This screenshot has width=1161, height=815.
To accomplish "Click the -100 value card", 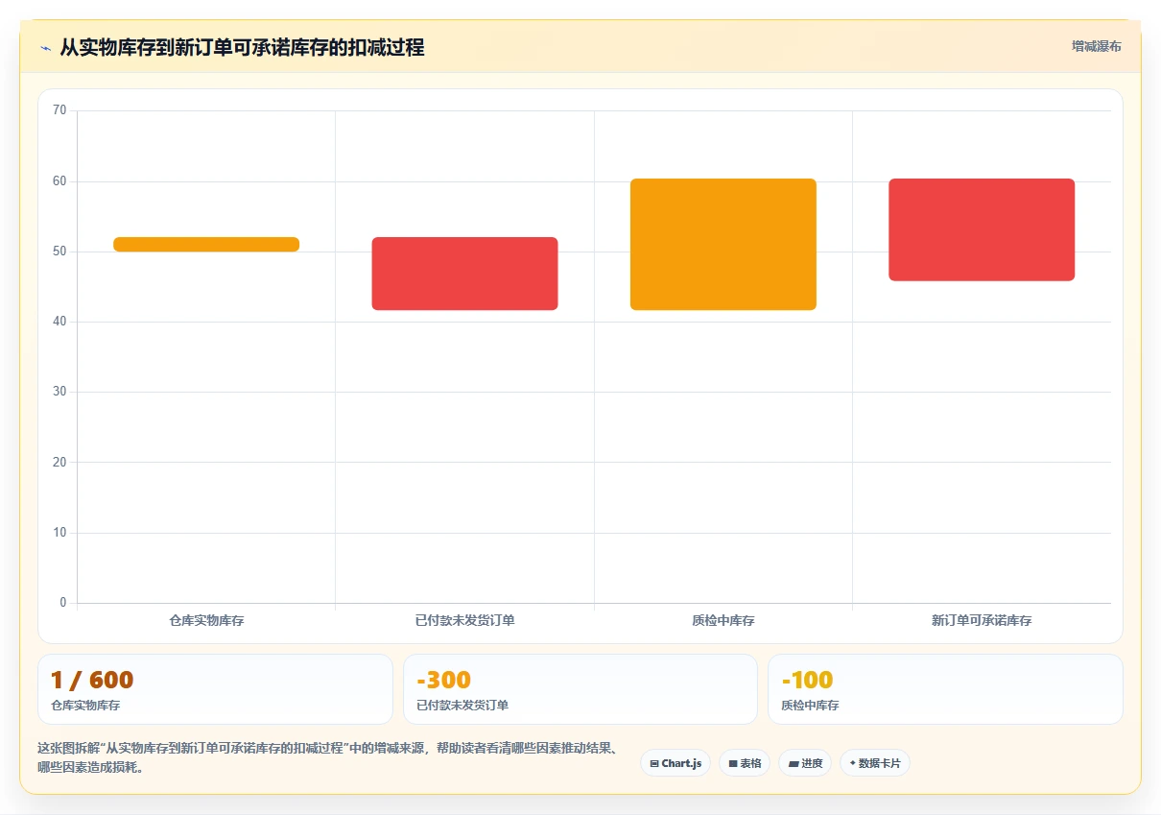I will (x=945, y=689).
